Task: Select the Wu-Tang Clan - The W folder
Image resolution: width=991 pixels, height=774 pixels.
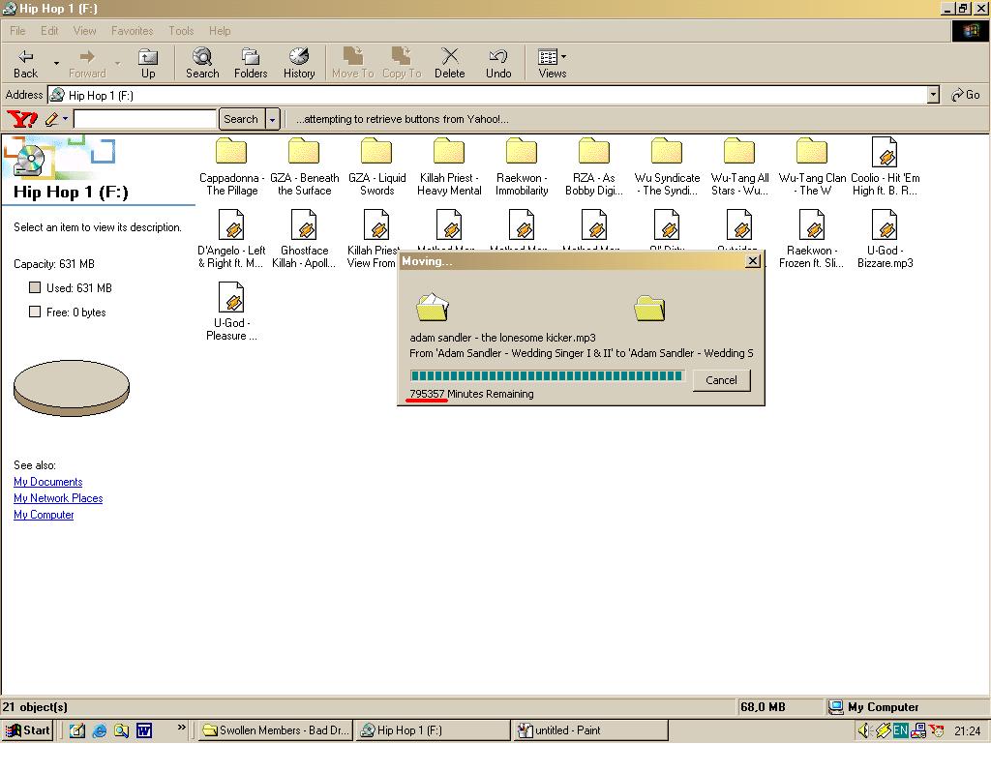Action: coord(812,166)
